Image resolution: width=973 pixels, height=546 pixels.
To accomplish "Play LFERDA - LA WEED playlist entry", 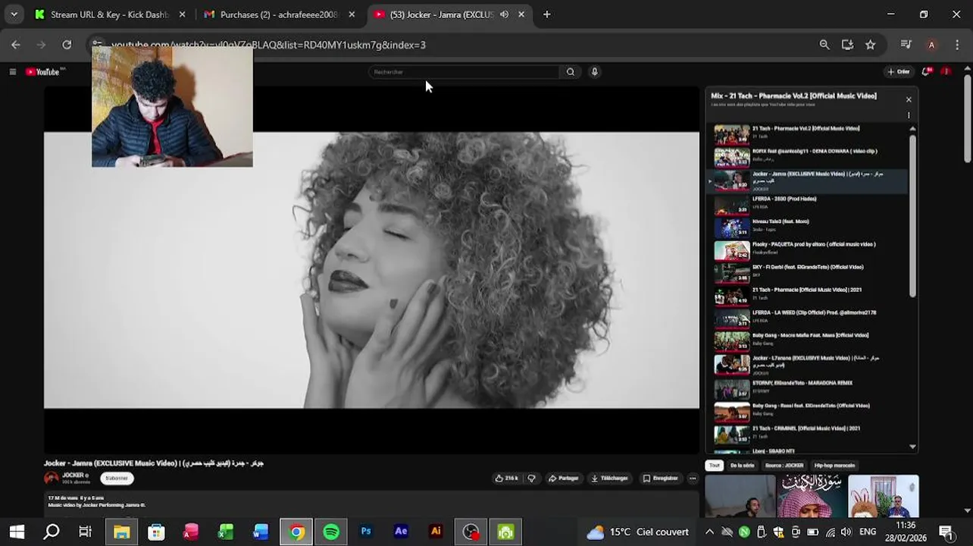I will tap(807, 318).
